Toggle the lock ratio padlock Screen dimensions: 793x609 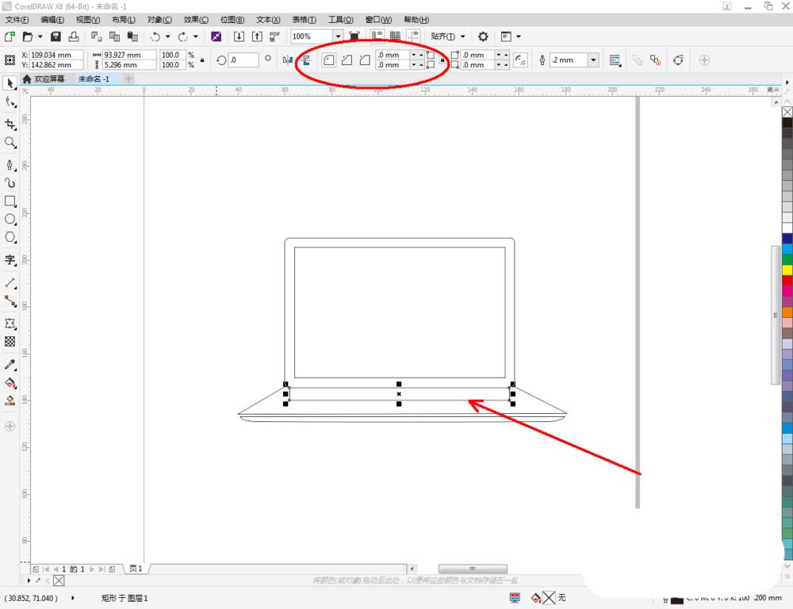pos(202,60)
